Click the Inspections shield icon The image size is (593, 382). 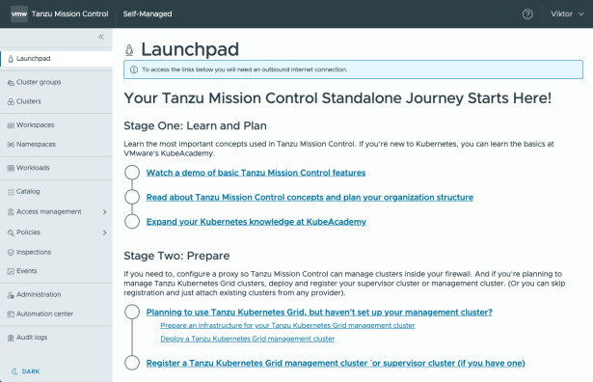click(x=11, y=253)
